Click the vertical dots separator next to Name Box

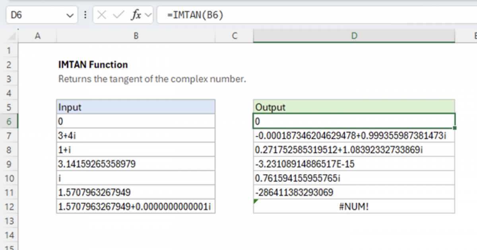coord(85,15)
